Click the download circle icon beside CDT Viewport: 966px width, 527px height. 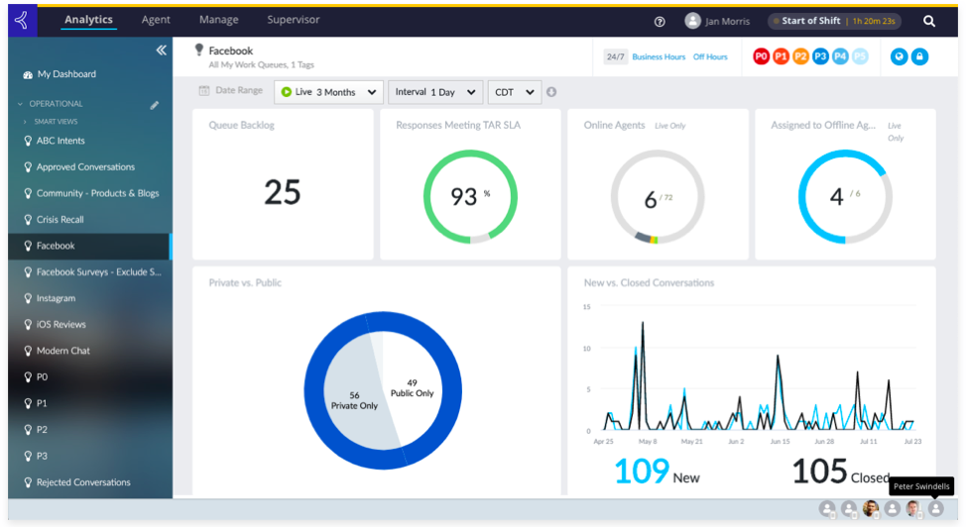click(551, 92)
